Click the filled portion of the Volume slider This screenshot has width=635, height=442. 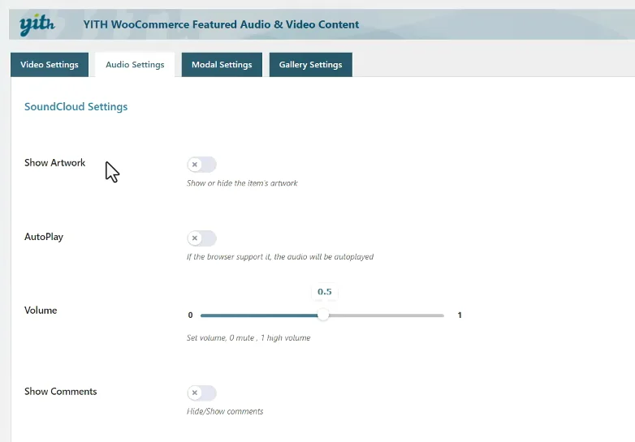259,315
